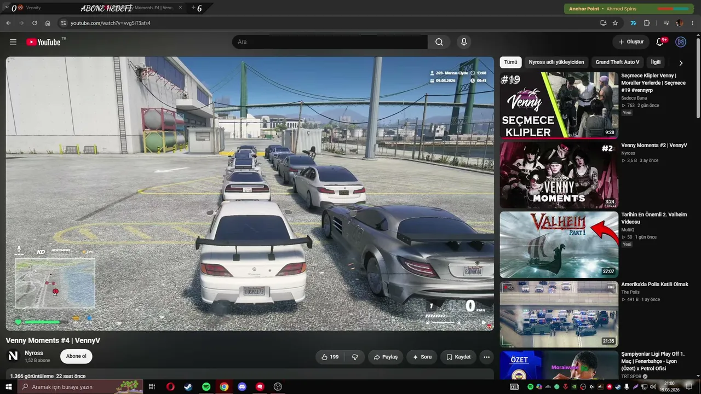The image size is (701, 394).
Task: Open the MultiQ channel name
Action: tap(628, 230)
